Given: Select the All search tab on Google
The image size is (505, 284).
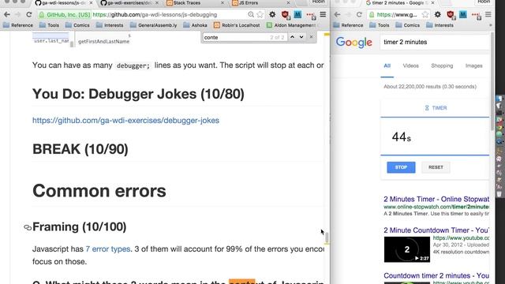Looking at the screenshot, I should click(387, 65).
